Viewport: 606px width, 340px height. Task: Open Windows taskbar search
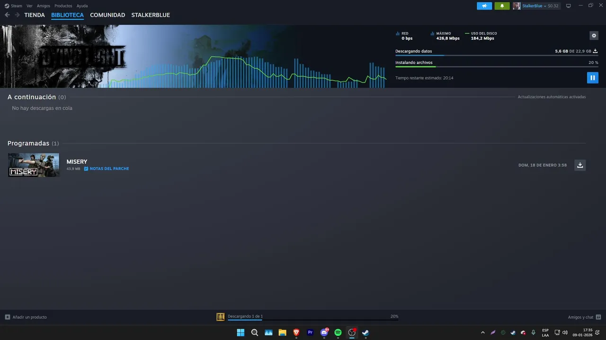click(254, 332)
